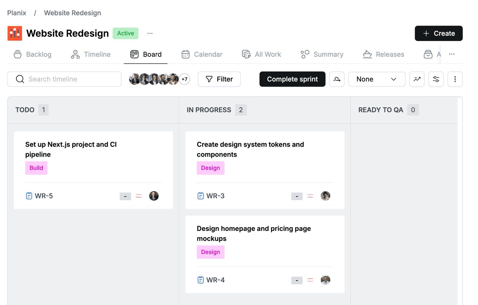Open the Filter button

pyautogui.click(x=219, y=79)
